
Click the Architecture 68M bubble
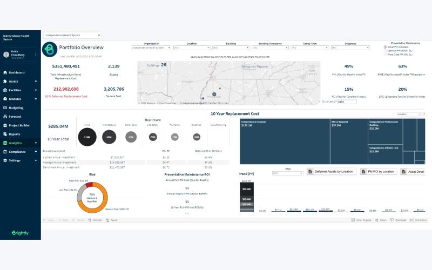pos(109,137)
